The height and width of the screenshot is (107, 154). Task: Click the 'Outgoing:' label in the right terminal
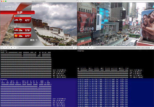81,51
